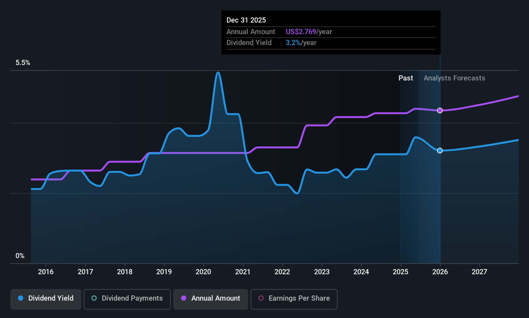Click the 2017 x-axis label
The width and height of the screenshot is (529, 318).
pyautogui.click(x=85, y=272)
